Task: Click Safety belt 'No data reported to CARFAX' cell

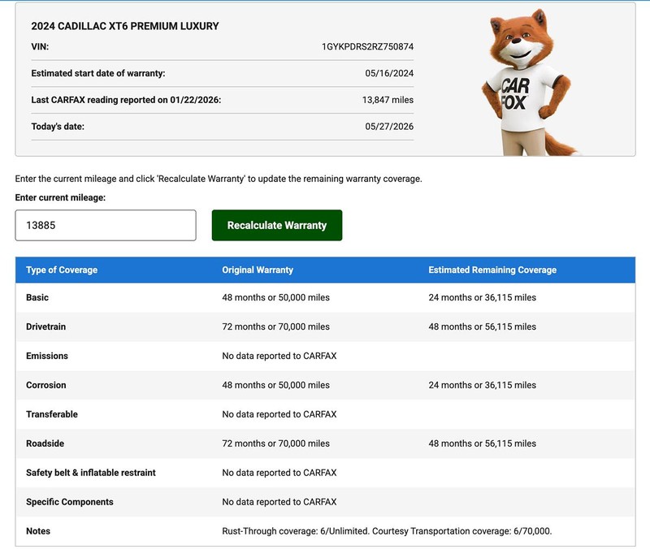Action: 279,473
